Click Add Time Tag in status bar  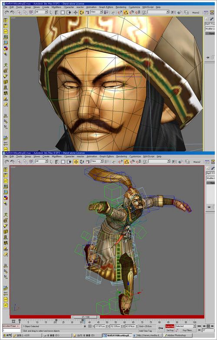point(145,331)
